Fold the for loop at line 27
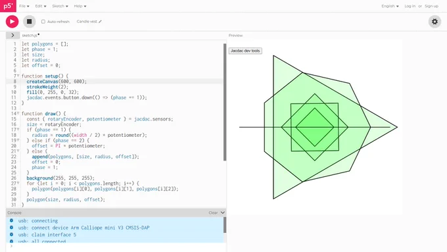 [18, 183]
